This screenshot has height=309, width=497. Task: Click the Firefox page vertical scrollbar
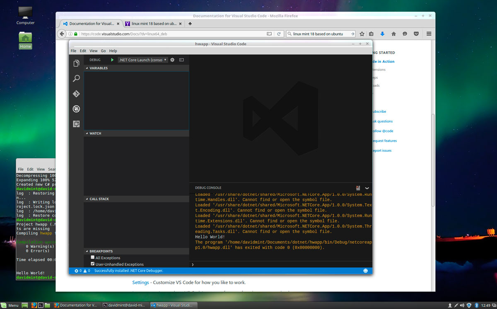coord(433,161)
